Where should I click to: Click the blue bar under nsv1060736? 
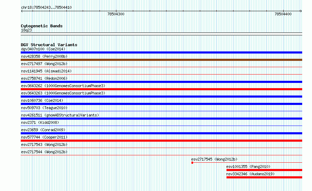pyautogui.click(x=161, y=104)
